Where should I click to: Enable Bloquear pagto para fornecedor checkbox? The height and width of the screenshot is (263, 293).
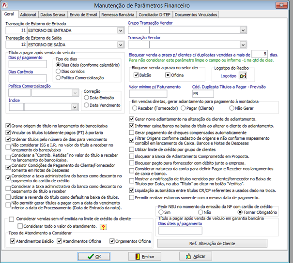[132, 163]
